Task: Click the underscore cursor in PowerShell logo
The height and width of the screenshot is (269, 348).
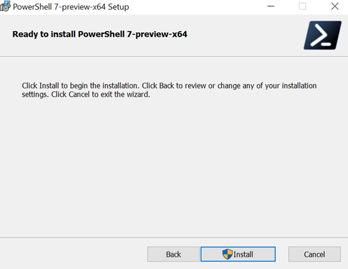Action: 326,44
